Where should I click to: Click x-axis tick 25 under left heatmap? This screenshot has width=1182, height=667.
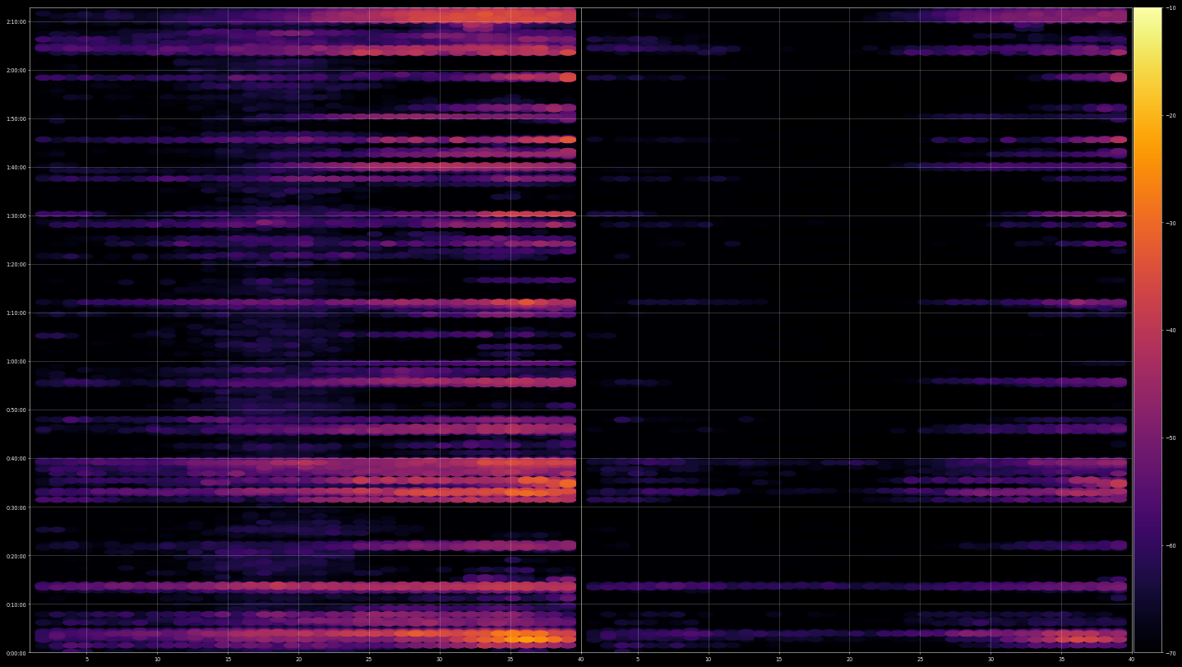pos(369,660)
